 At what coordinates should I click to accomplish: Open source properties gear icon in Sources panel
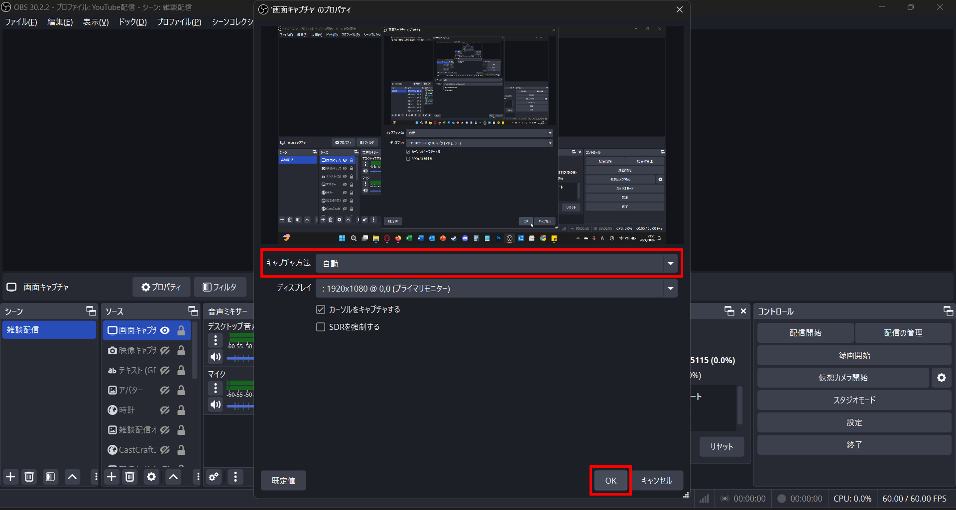pos(151,477)
